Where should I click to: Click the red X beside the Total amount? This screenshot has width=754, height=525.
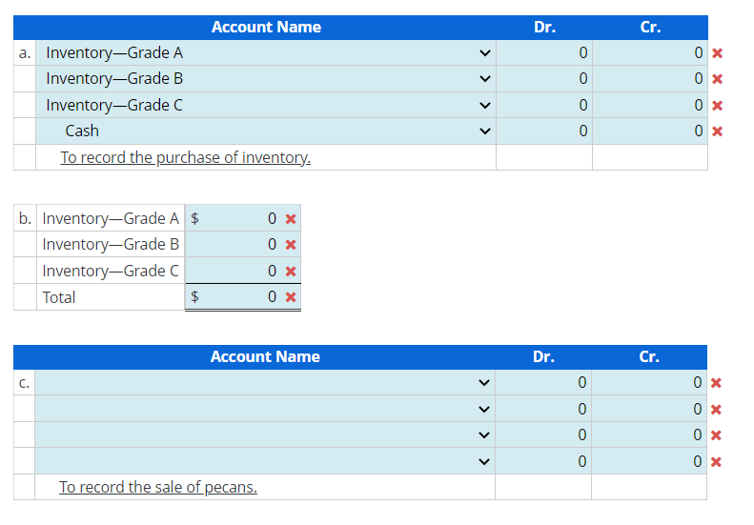tap(291, 297)
